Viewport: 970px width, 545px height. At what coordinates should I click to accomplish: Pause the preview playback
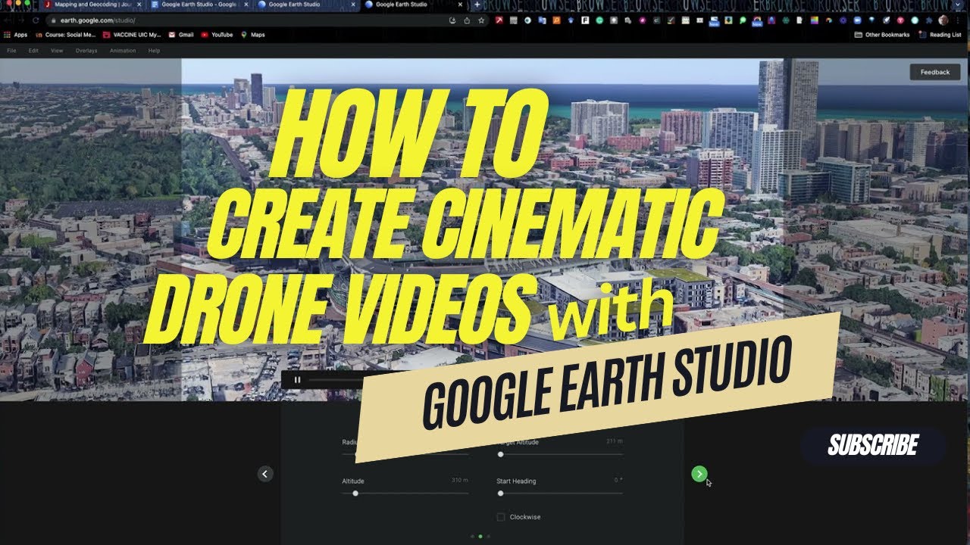point(298,380)
